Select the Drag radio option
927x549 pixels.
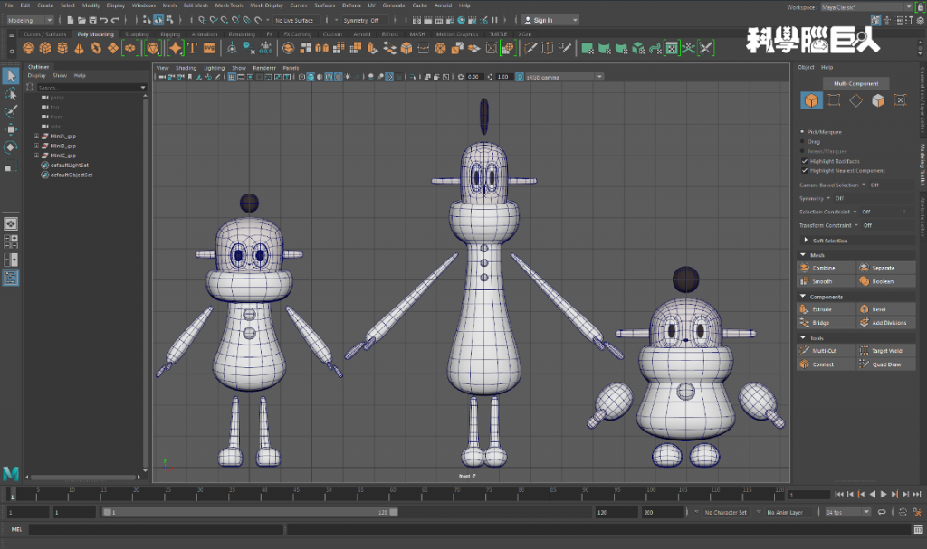803,141
